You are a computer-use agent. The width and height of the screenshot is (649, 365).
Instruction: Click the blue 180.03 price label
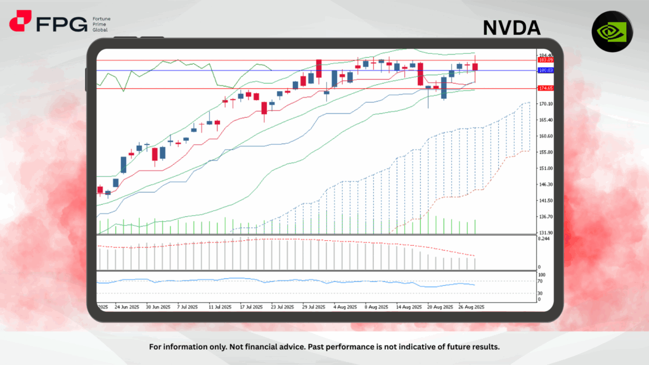point(545,70)
